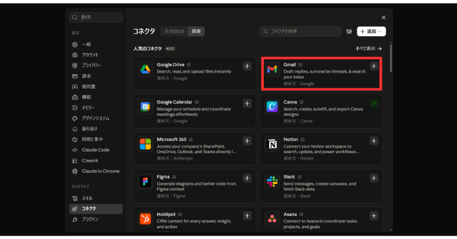The width and height of the screenshot is (457, 239).
Task: Click the Figma logo icon
Action: (x=145, y=181)
